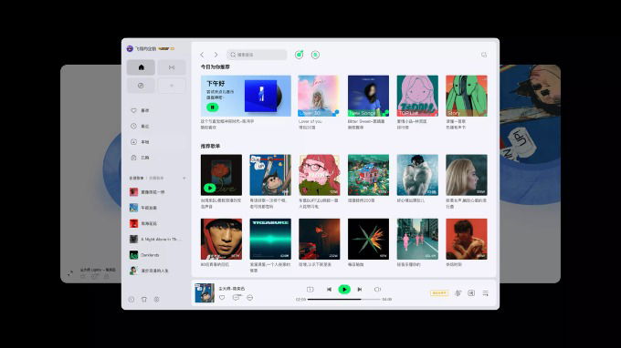621x348 pixels.
Task: Click the user avatar at top left
Action: pos(130,48)
